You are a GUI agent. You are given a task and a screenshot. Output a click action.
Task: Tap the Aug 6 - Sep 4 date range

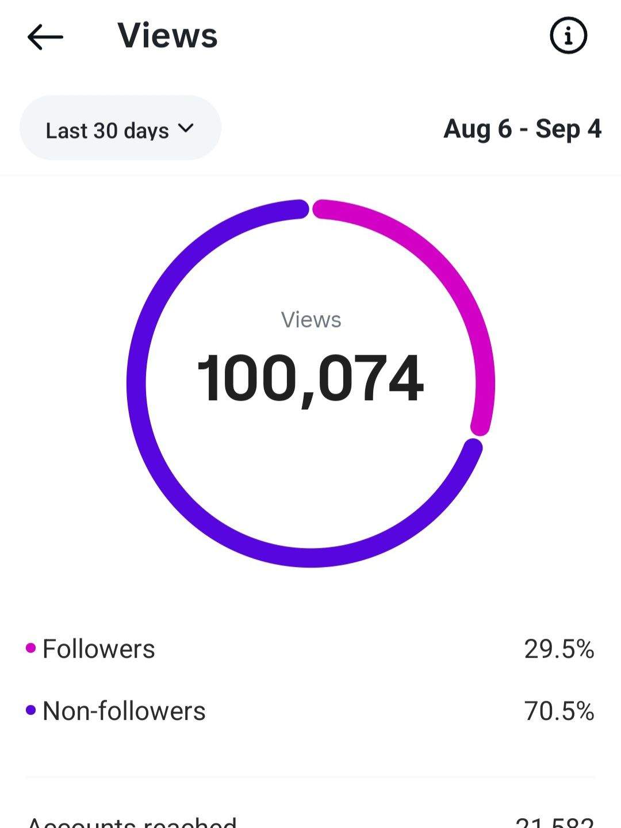522,129
